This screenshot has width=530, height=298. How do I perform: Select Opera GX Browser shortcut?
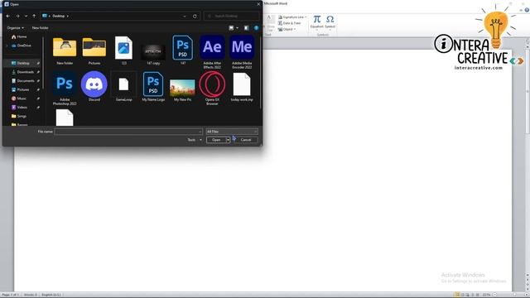pos(212,88)
